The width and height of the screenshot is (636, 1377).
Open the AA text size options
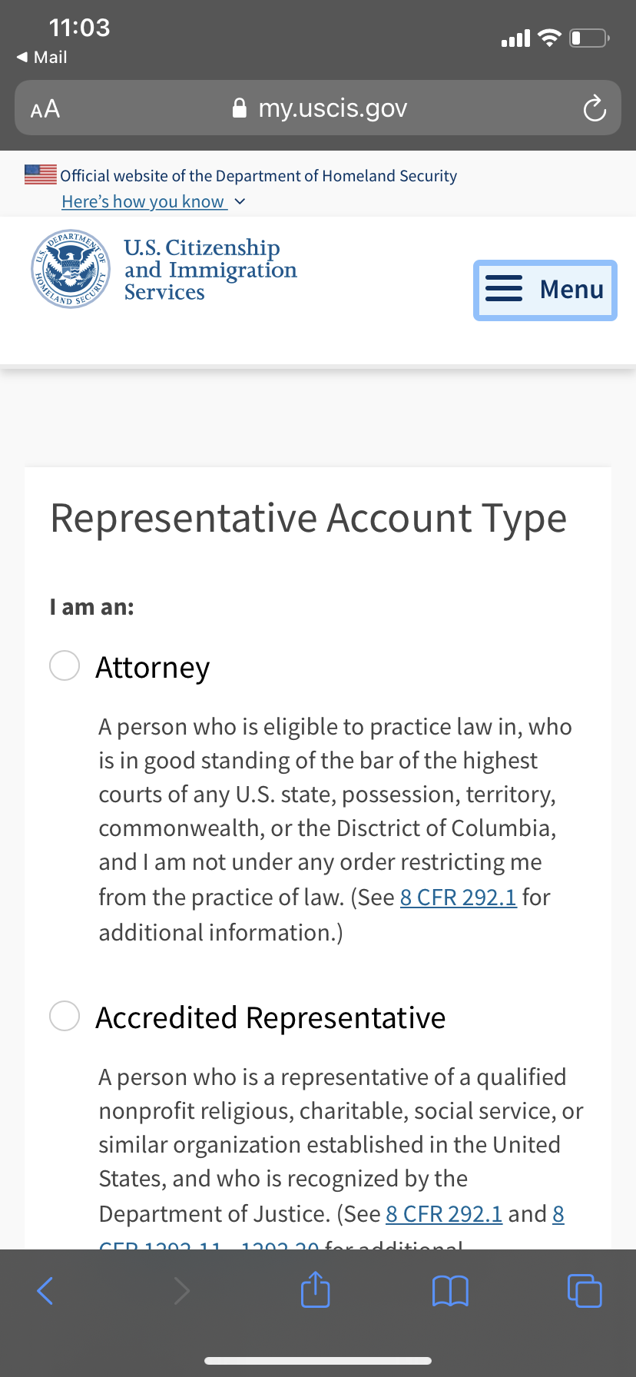(x=45, y=108)
